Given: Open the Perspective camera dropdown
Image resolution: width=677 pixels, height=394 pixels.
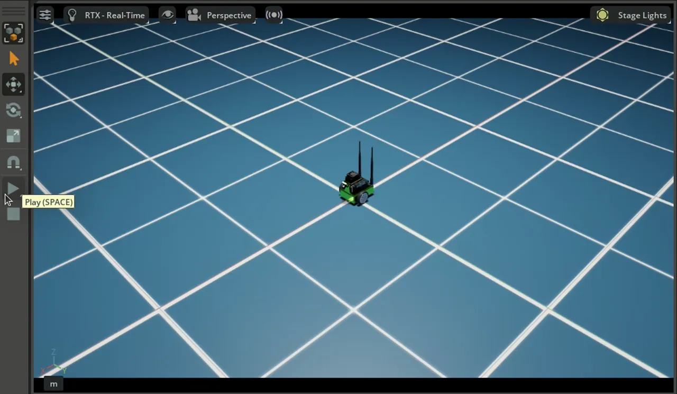Looking at the screenshot, I should point(221,15).
